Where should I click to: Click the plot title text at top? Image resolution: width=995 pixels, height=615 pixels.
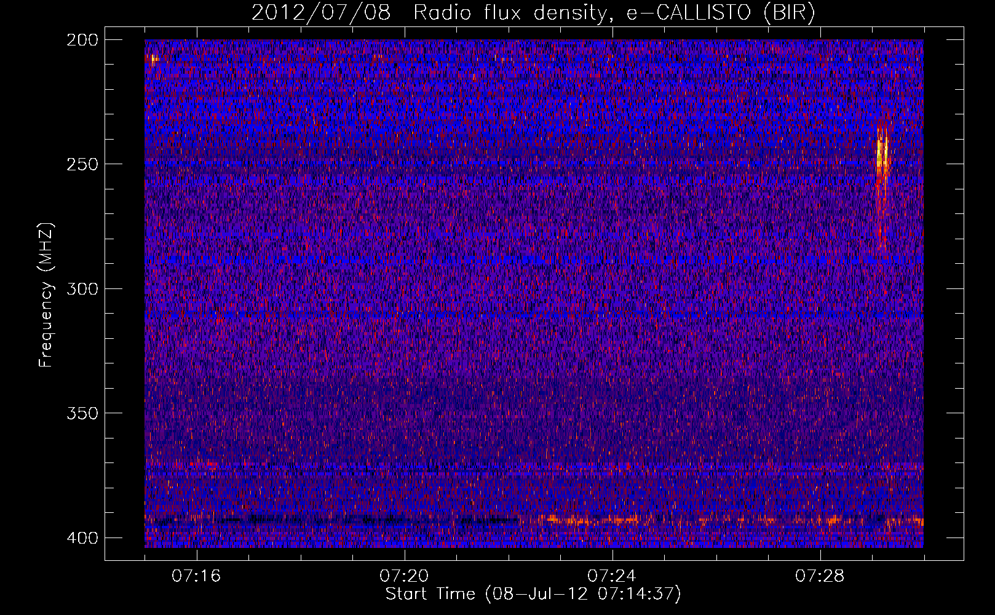[x=533, y=12]
